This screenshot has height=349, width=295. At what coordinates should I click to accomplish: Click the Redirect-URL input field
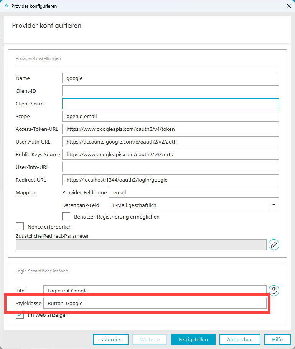[170, 180]
